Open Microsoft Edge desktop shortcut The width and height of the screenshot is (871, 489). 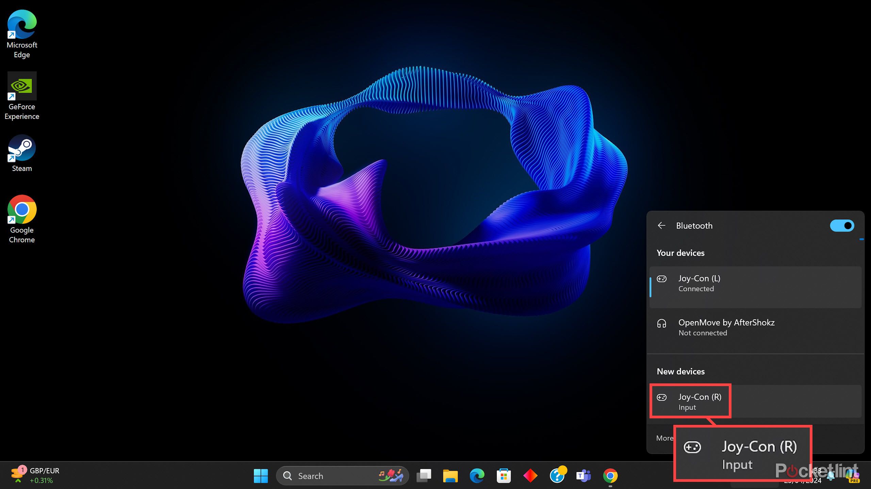click(22, 34)
